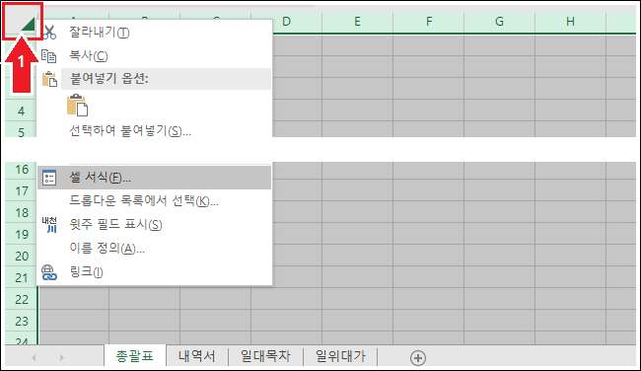Click the Copy icon beside 복사(C)
Image resolution: width=641 pixels, height=371 pixels.
point(49,56)
